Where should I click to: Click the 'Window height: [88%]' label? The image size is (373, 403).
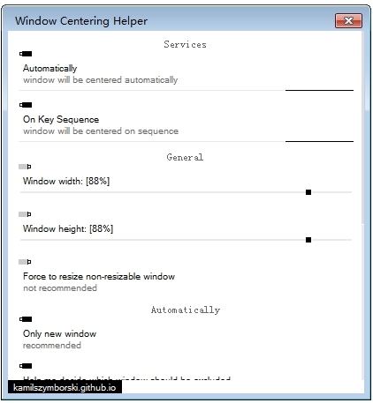tap(68, 228)
